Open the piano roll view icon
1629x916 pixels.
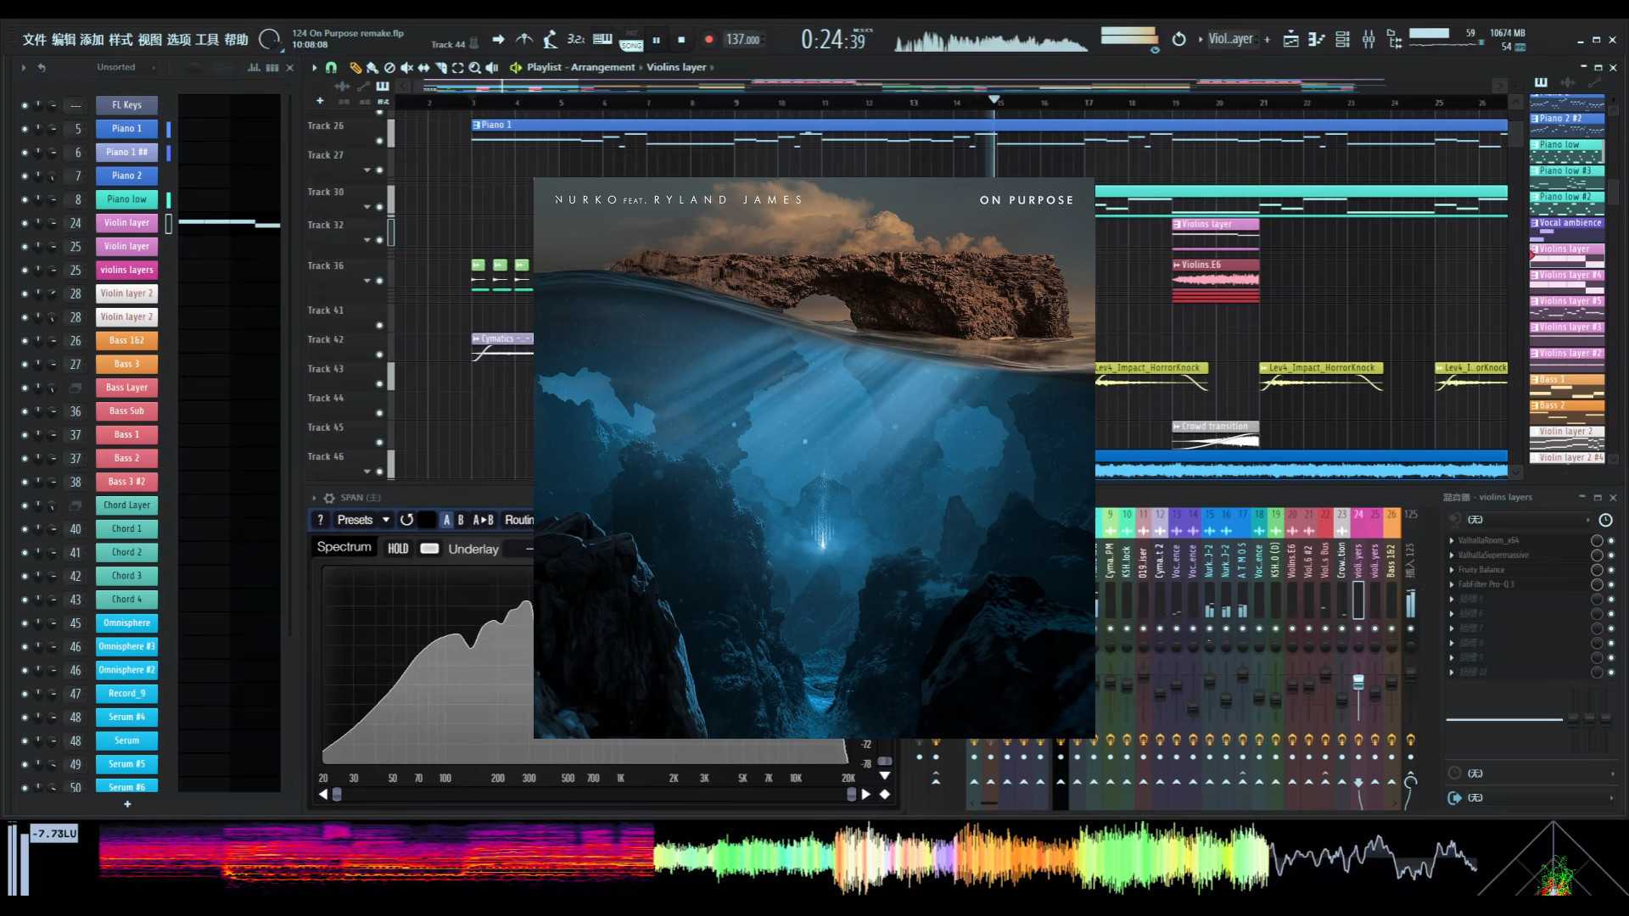1317,39
